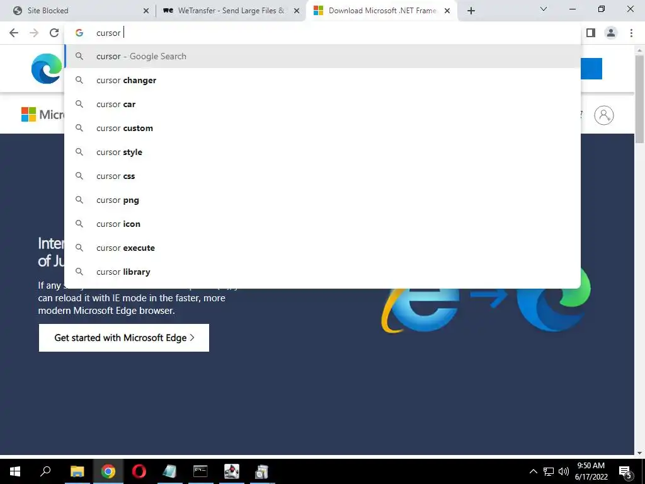Click in the address bar text 'cursor'
Screen dimensions: 645x484
pos(108,33)
